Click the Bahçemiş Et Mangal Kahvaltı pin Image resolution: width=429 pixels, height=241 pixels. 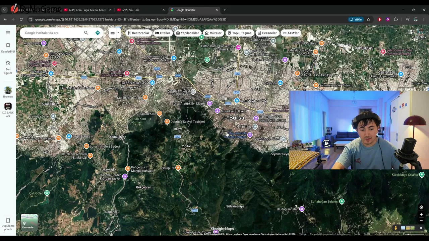(127, 169)
